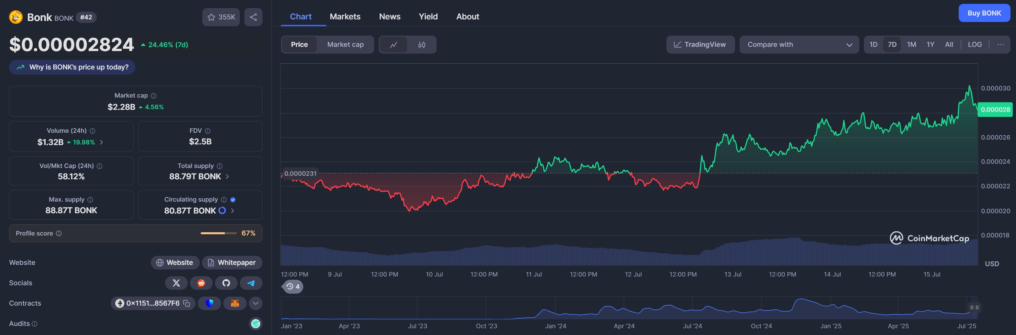Show Market cap info tooltip icon

(154, 96)
